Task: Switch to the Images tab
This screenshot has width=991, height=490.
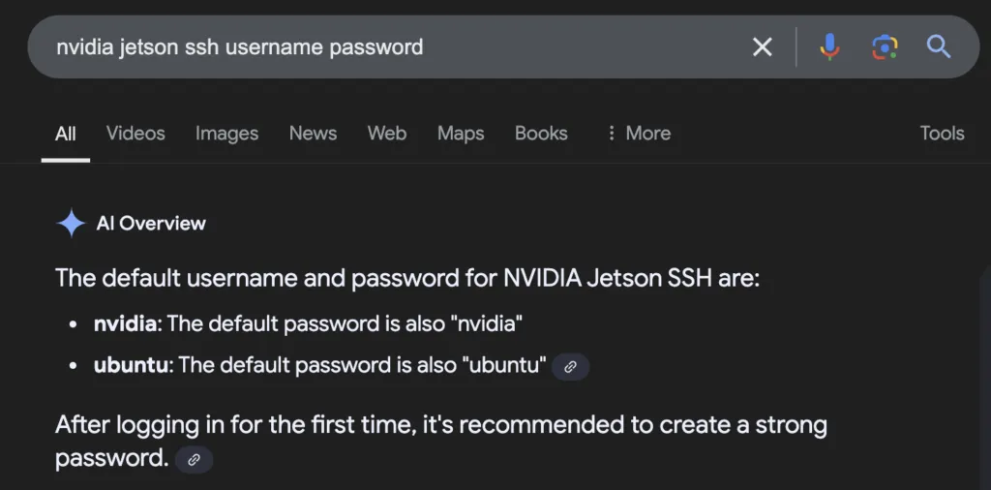Action: point(226,134)
